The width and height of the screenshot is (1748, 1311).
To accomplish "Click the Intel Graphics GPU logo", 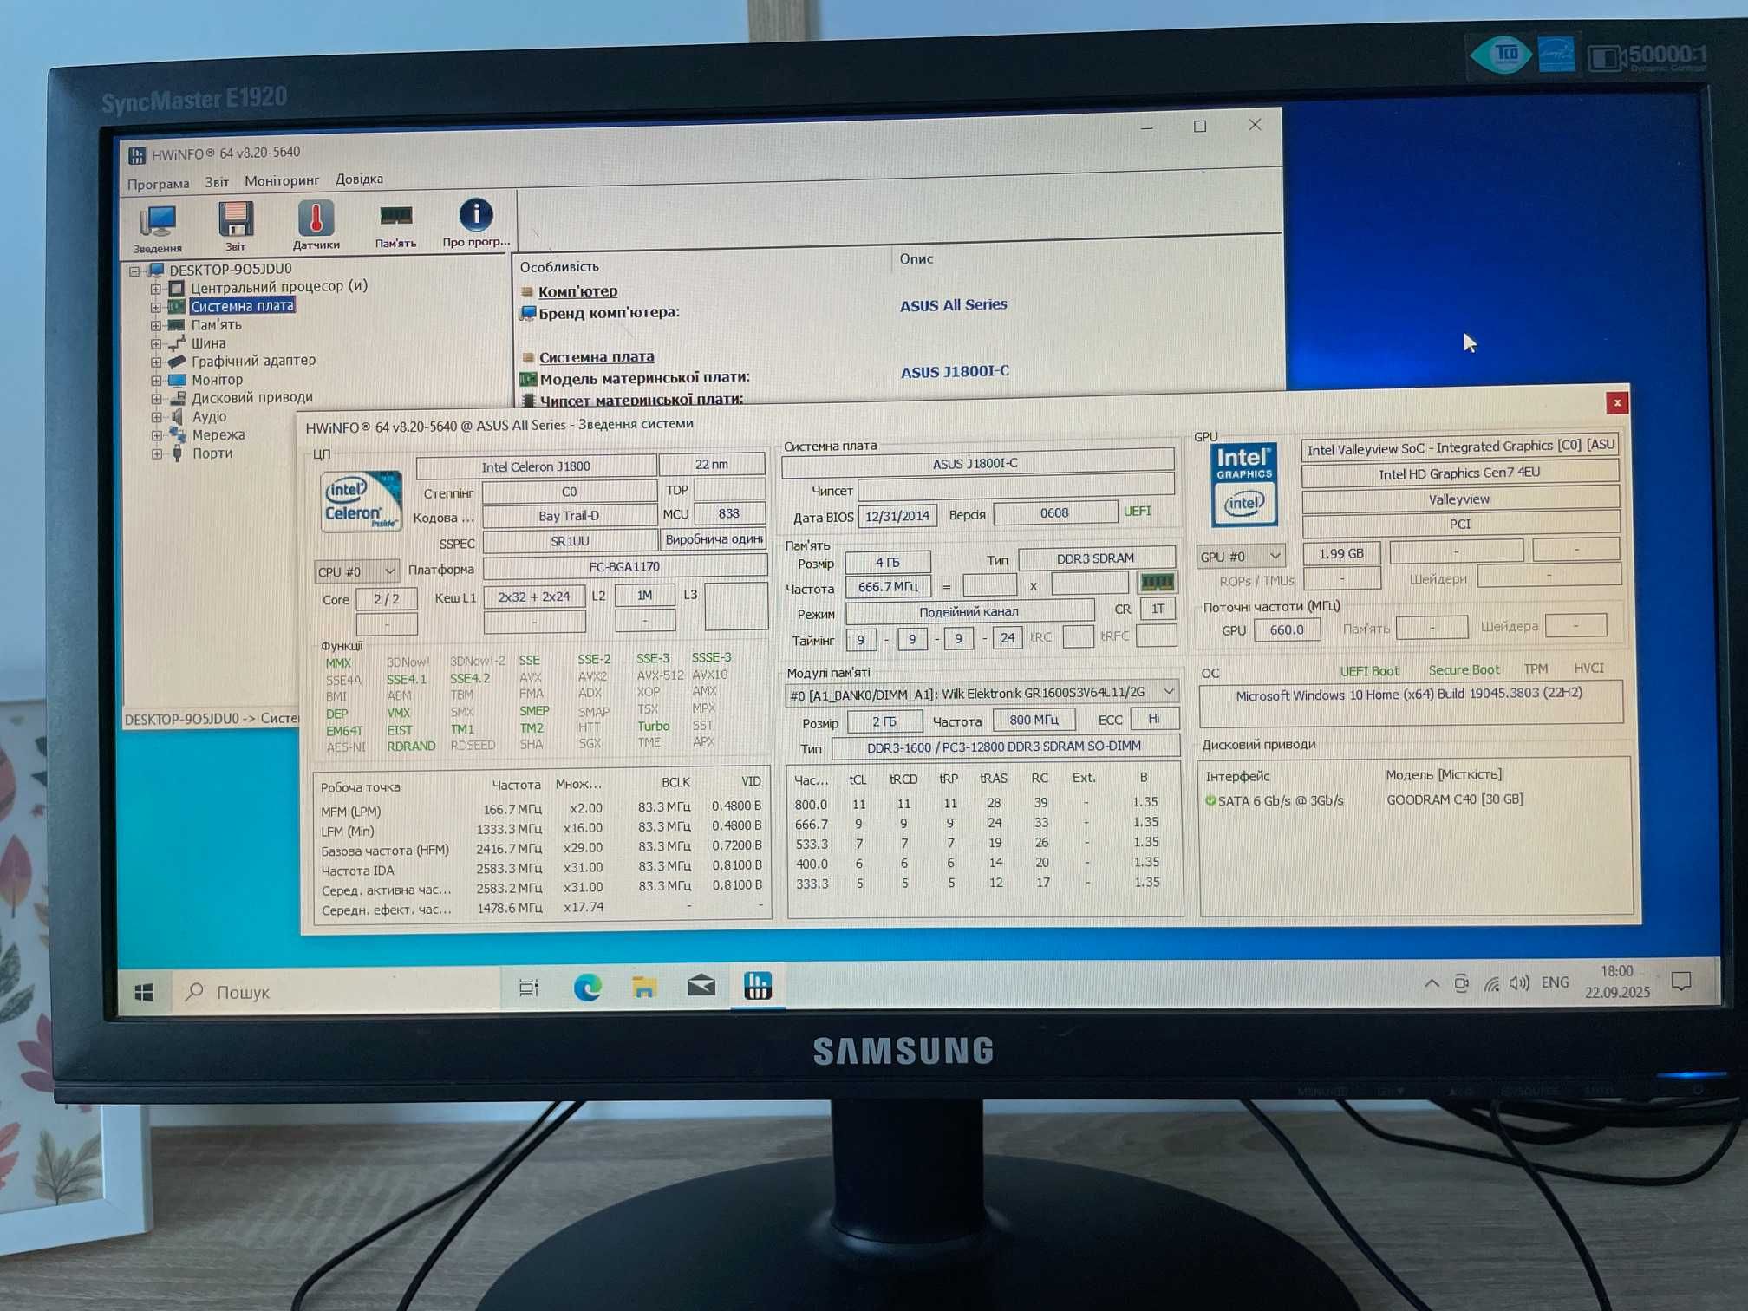I will 1243,485.
